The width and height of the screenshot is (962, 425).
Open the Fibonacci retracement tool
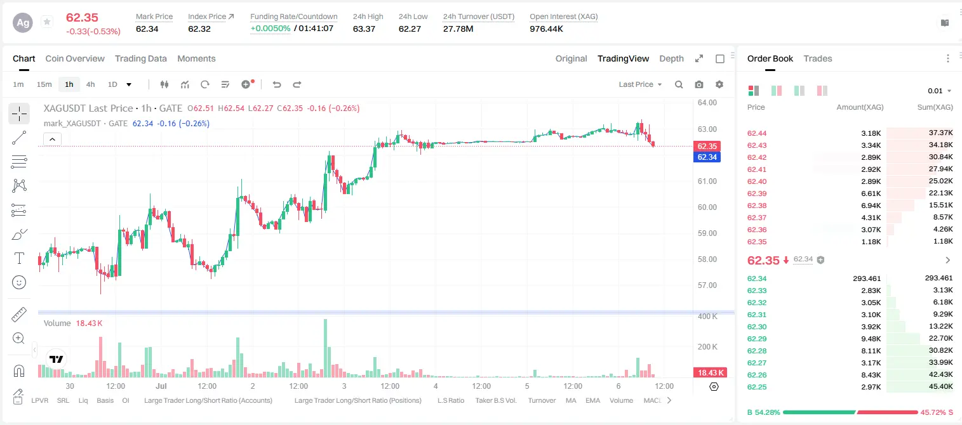pyautogui.click(x=19, y=162)
